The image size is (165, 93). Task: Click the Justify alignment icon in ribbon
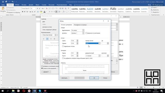tap(56, 12)
